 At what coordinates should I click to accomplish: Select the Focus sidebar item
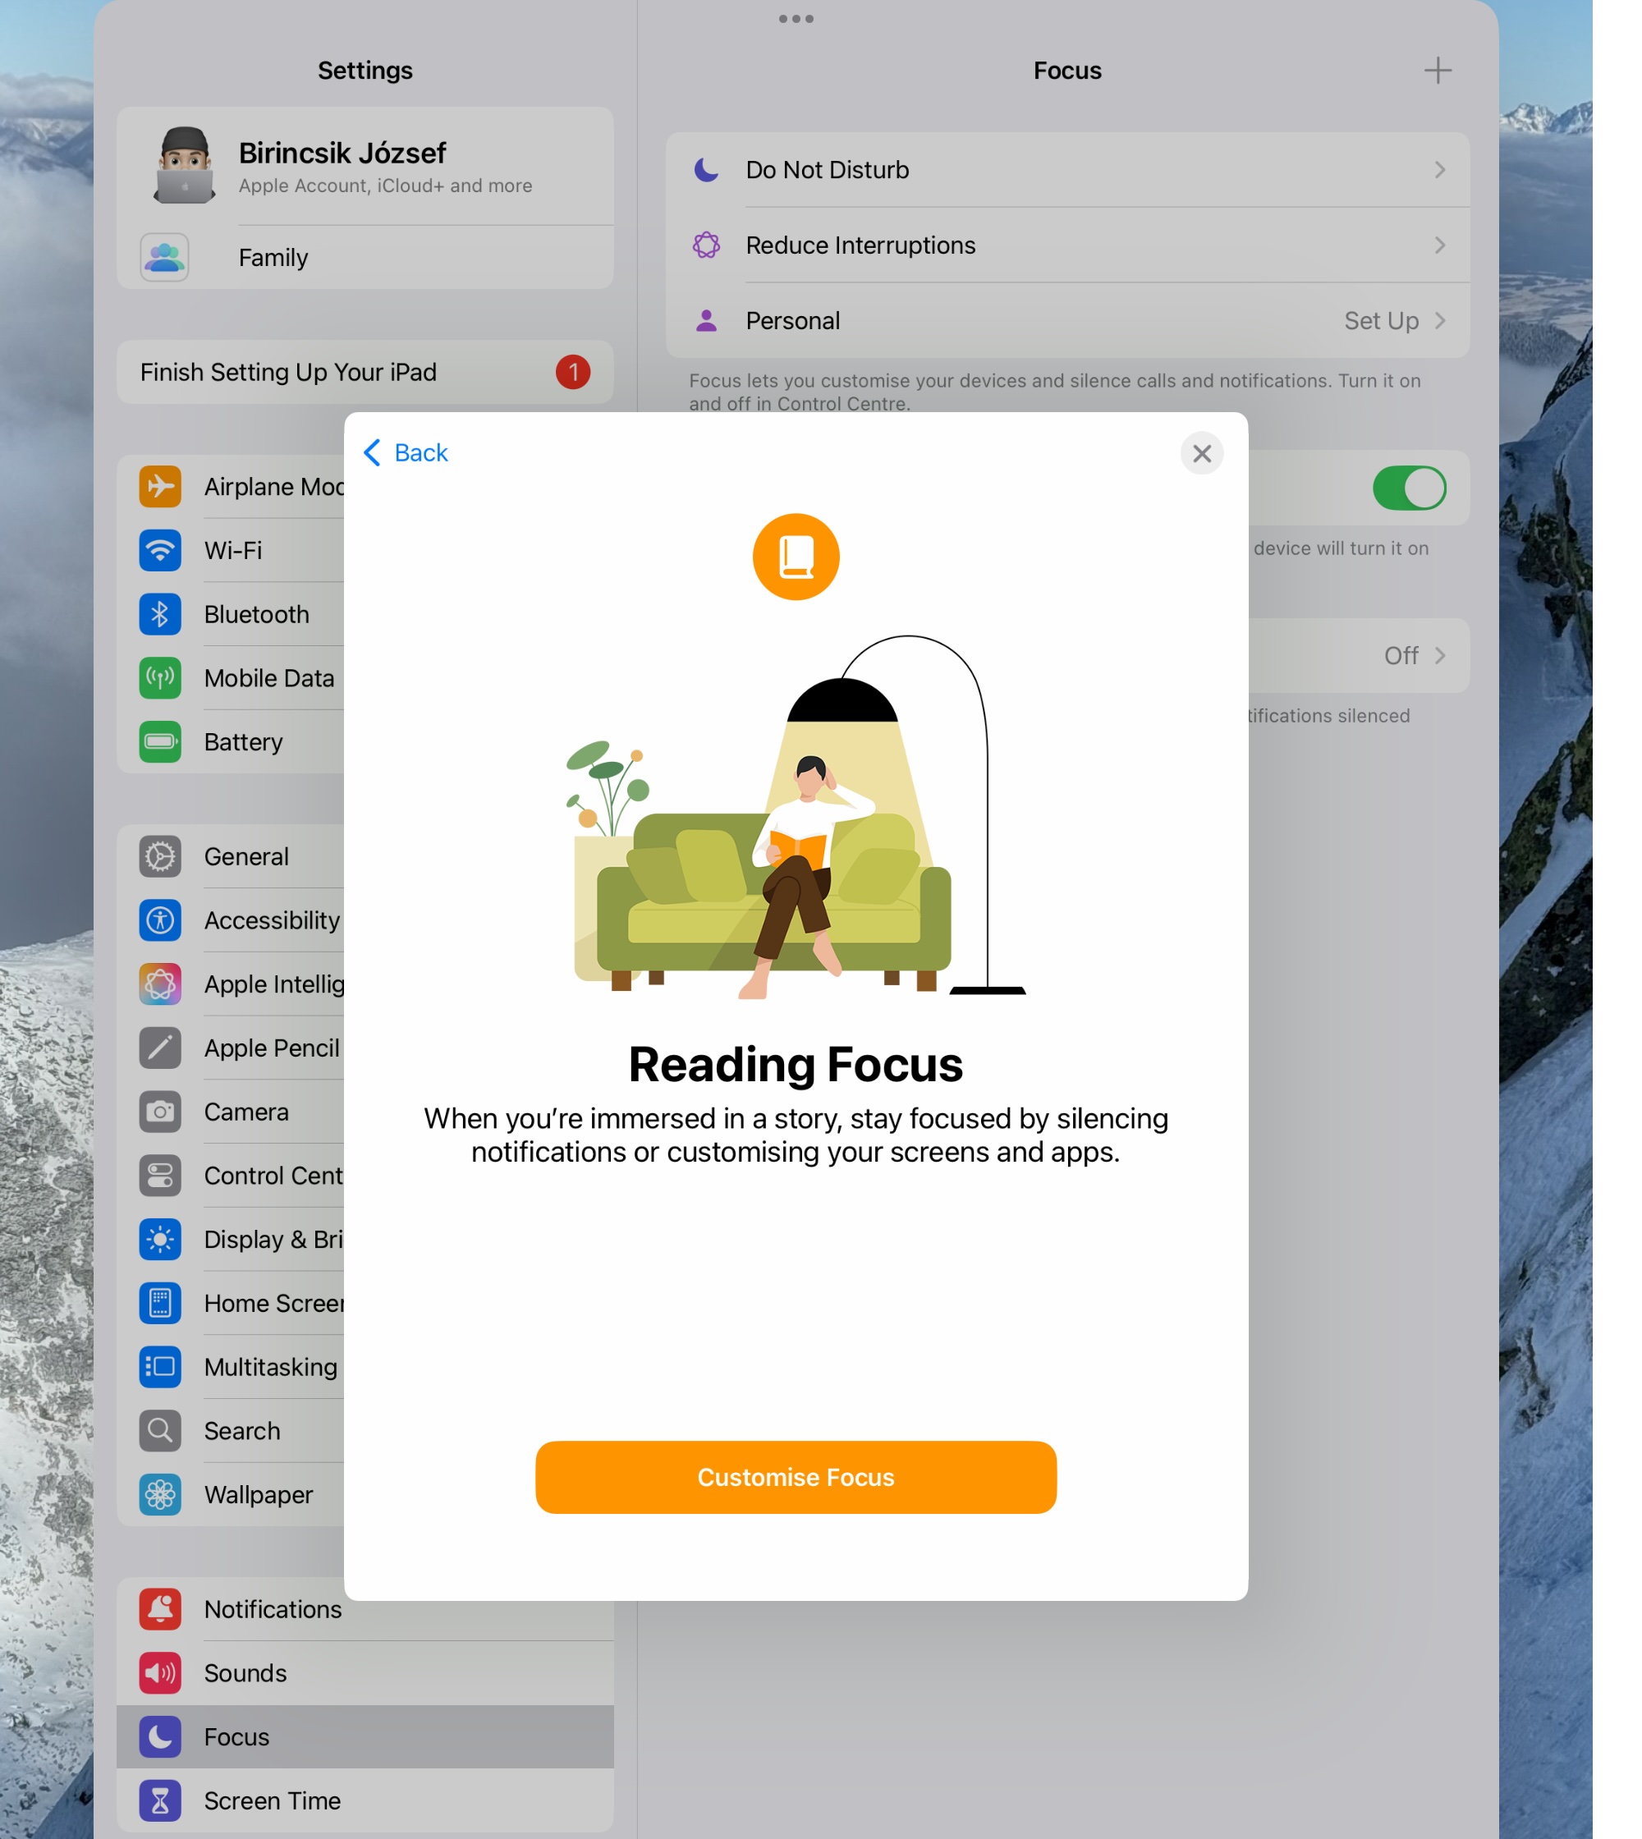click(236, 1736)
